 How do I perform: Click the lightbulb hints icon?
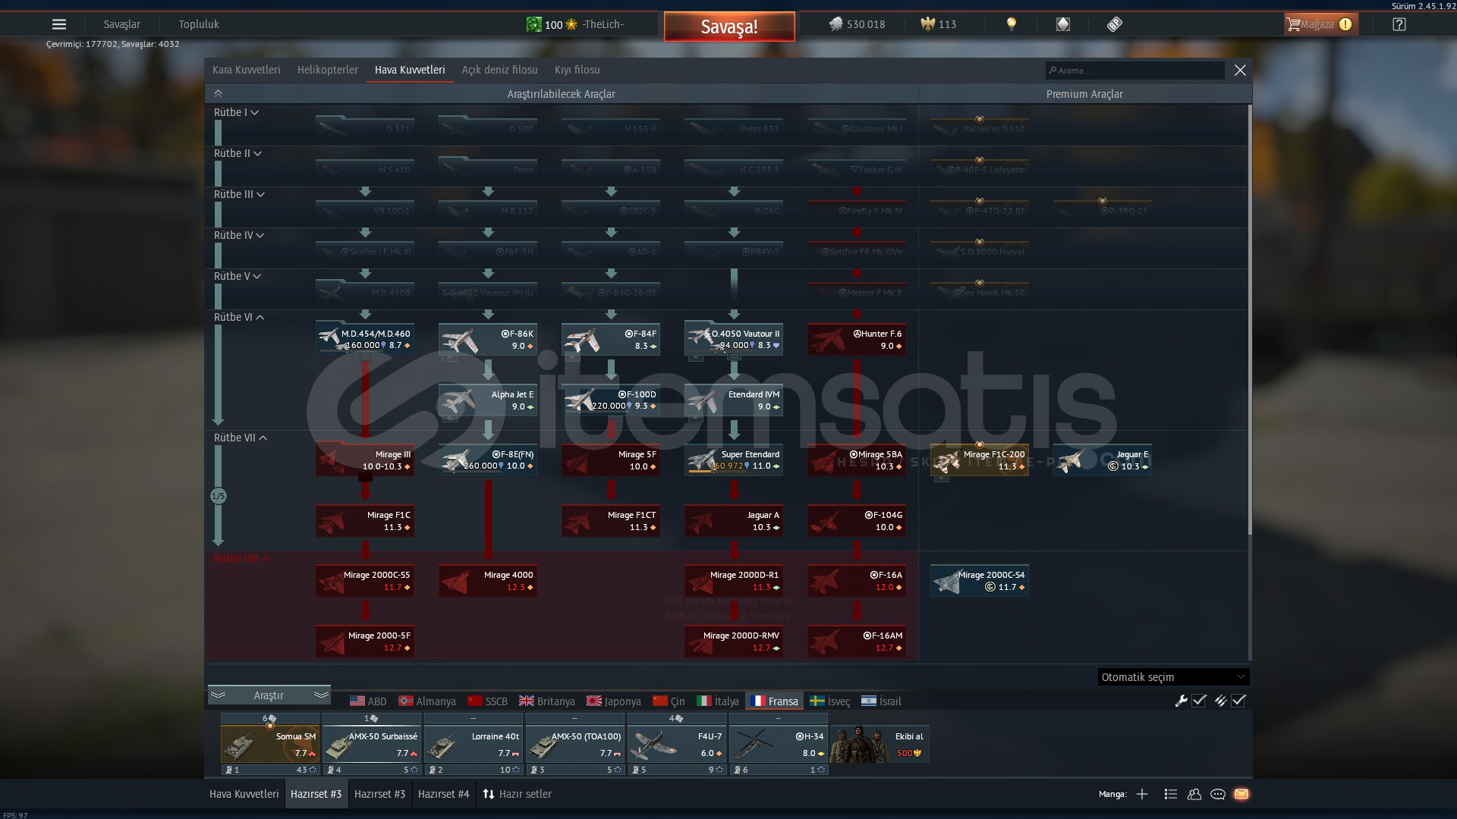click(x=1011, y=24)
